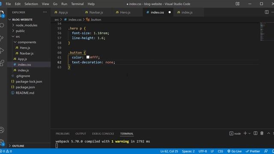Open new terminal launch profile dropdown
274x154 pixels.
pos(250,133)
